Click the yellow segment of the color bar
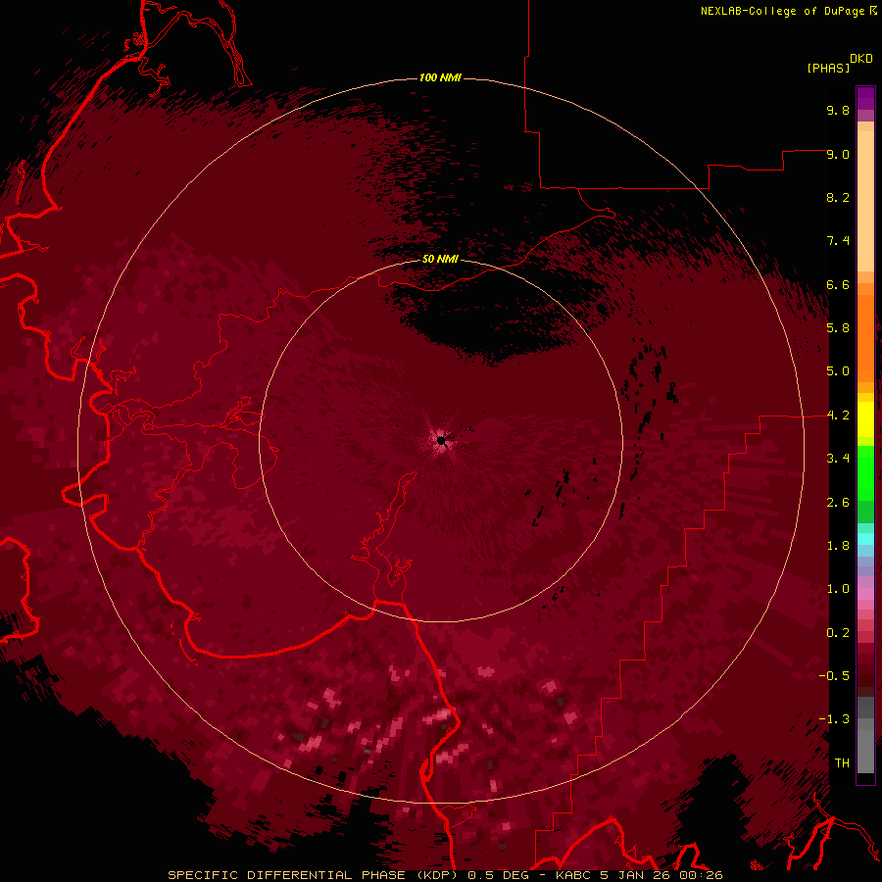 coord(865,419)
